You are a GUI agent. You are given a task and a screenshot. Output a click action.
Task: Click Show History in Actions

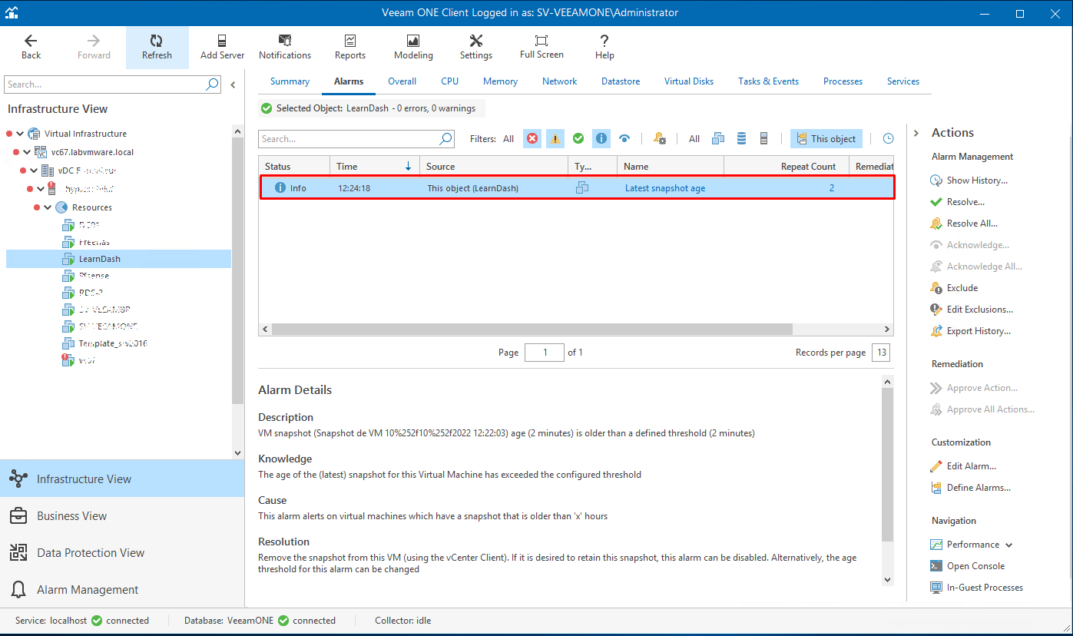[x=969, y=181]
